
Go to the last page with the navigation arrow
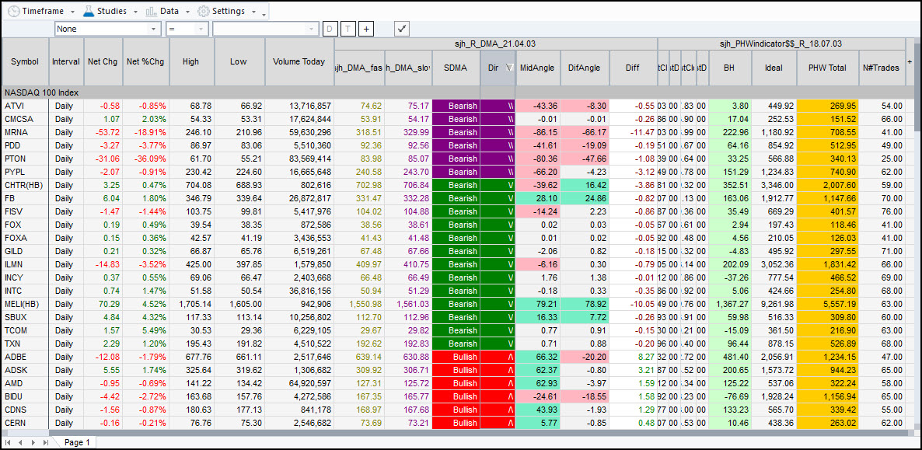[x=45, y=442]
